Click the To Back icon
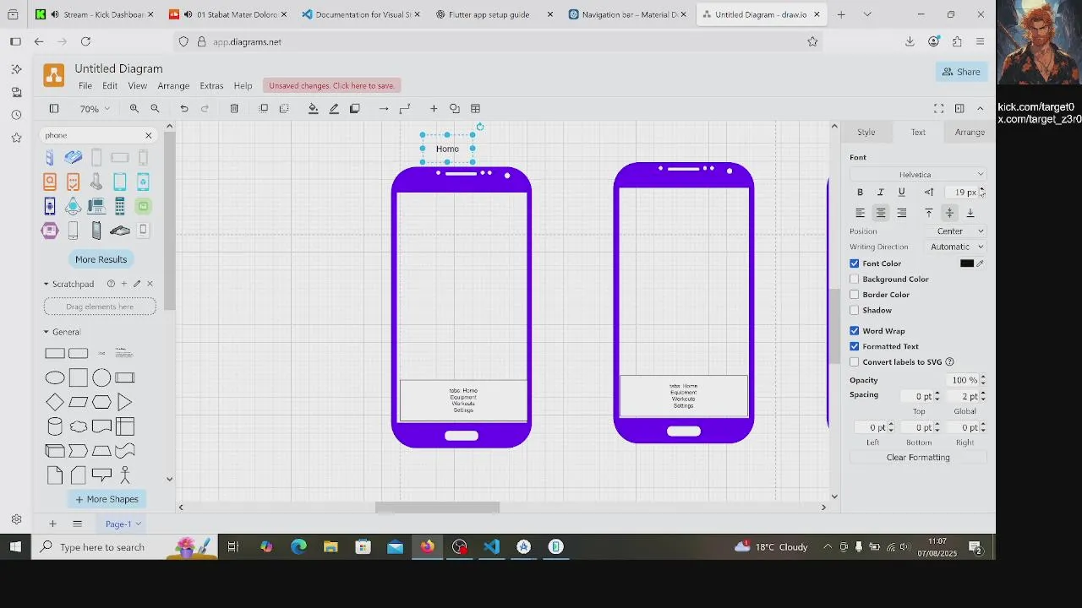 pos(284,108)
